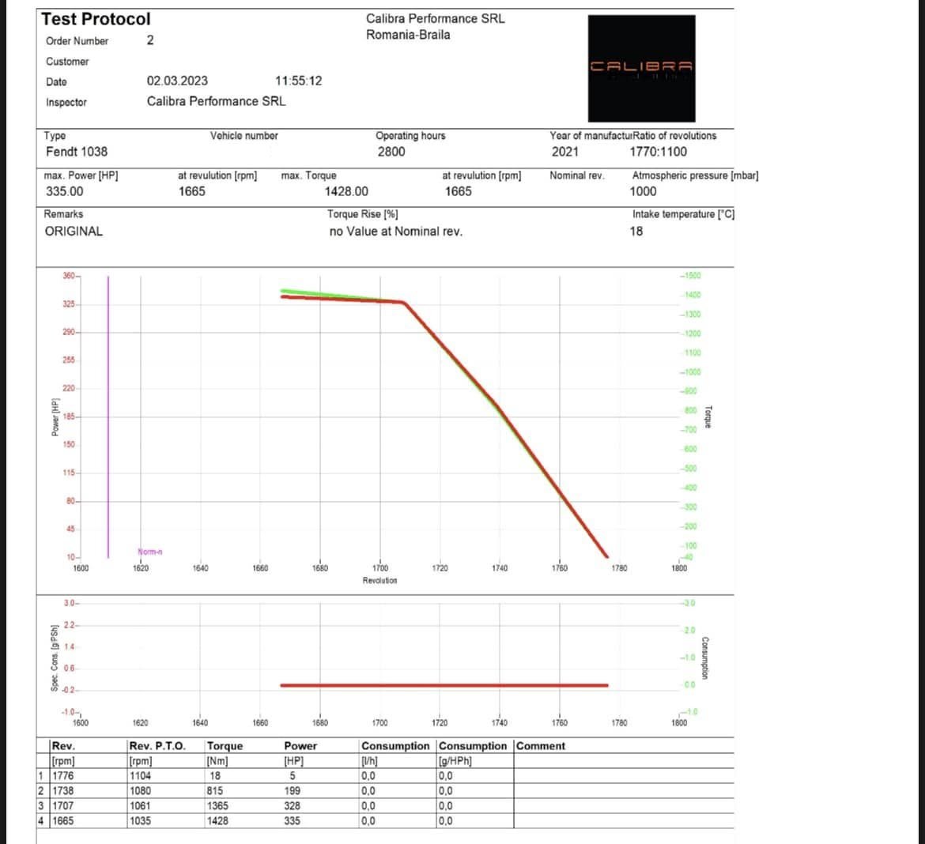The image size is (925, 844).
Task: Click the 'Consumption' right-axis label
Action: pos(705,658)
